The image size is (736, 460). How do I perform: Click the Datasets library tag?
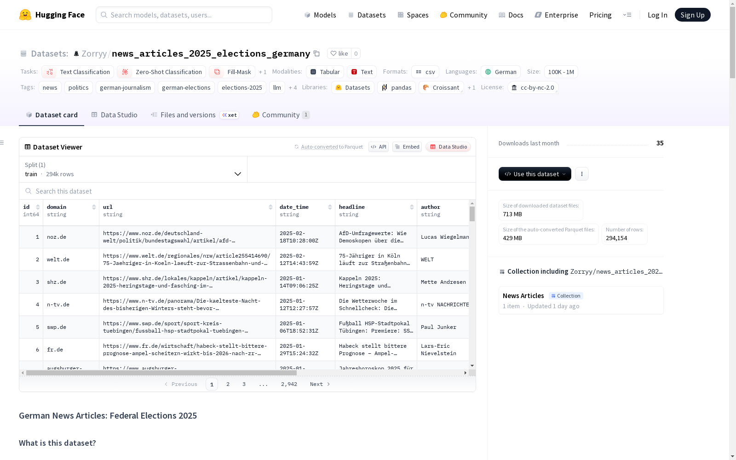(353, 87)
